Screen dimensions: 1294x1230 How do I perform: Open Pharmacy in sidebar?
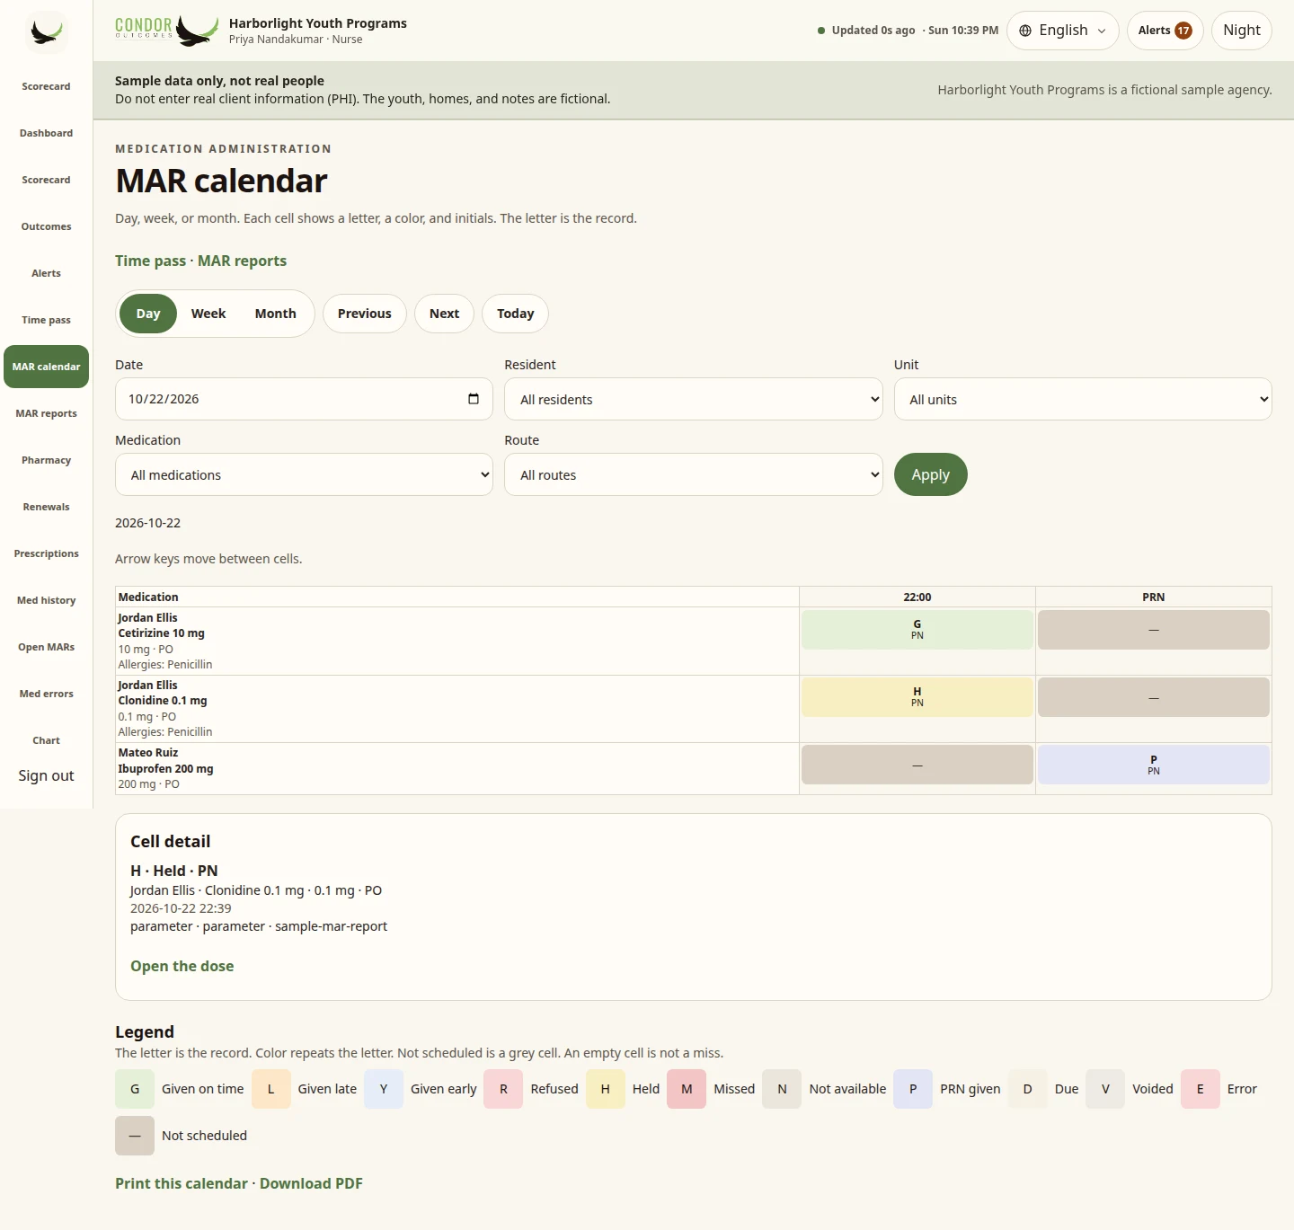[46, 460]
